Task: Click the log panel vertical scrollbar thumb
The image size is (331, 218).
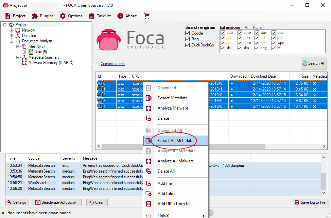Action: tap(324, 182)
